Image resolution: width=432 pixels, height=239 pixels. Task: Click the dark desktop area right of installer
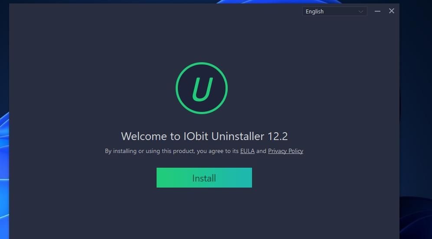tap(416, 110)
